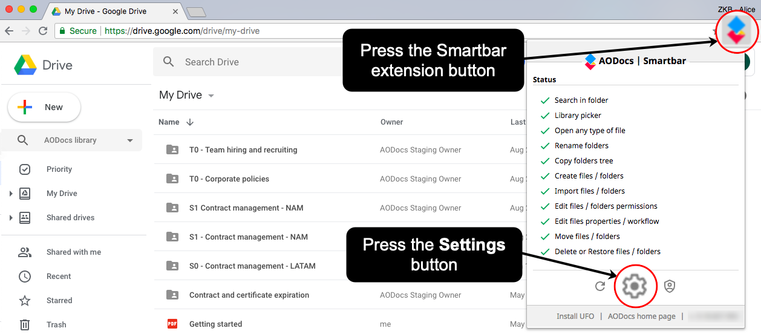Screen dimensions: 761x334
Task: Click the Search Drive magnifier icon
Action: coord(169,62)
